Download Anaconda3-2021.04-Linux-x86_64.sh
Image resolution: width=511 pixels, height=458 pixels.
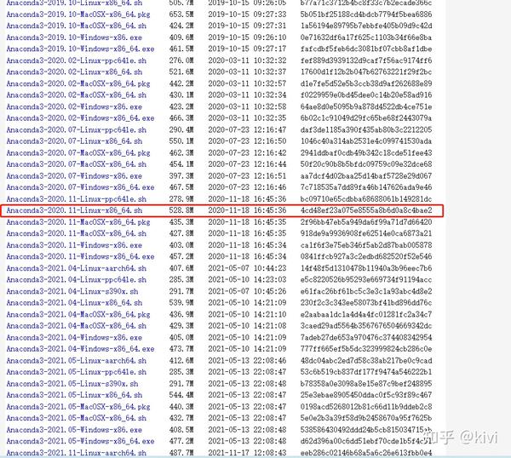[x=74, y=303]
